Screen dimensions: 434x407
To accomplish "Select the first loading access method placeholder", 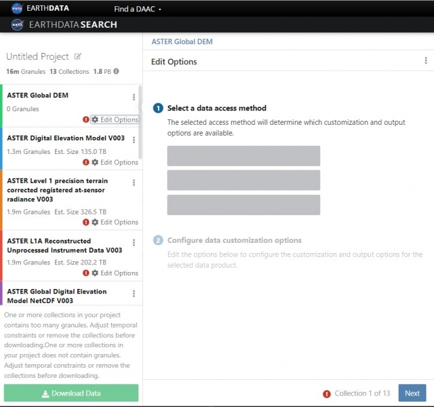I will [243, 156].
